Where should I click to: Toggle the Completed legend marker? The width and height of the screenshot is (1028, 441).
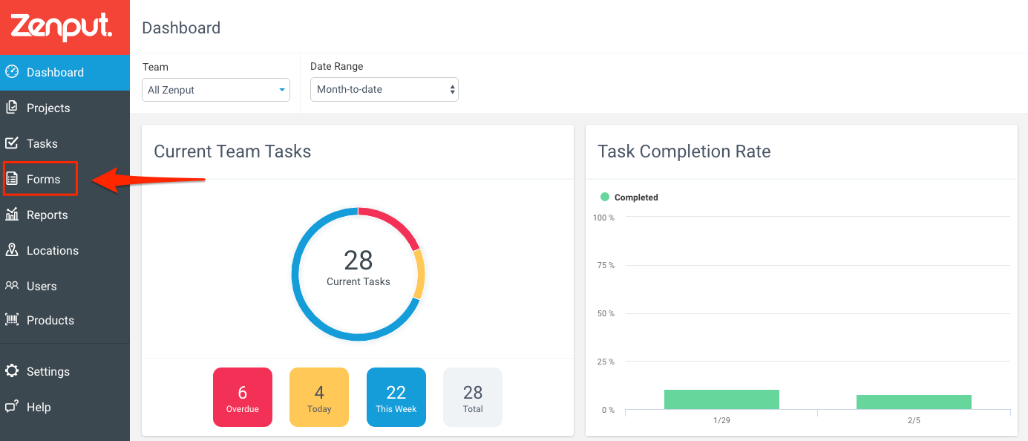(604, 197)
